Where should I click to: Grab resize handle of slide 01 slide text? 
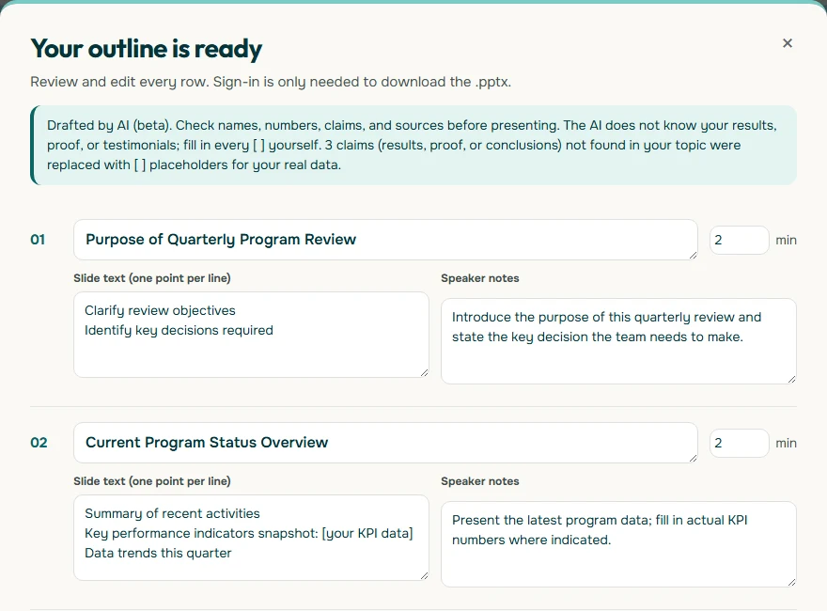[x=424, y=372]
